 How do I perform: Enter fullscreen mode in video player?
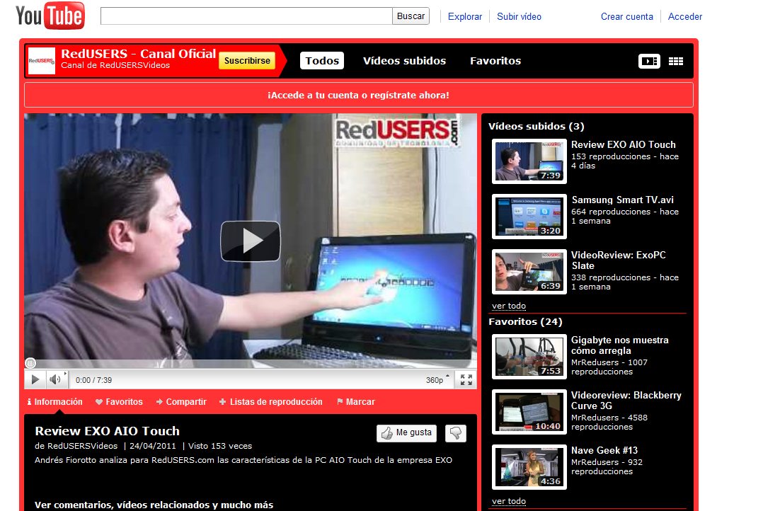click(466, 379)
